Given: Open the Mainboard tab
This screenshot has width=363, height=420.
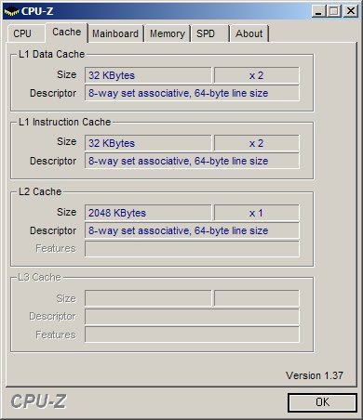Looking at the screenshot, I should pos(115,33).
